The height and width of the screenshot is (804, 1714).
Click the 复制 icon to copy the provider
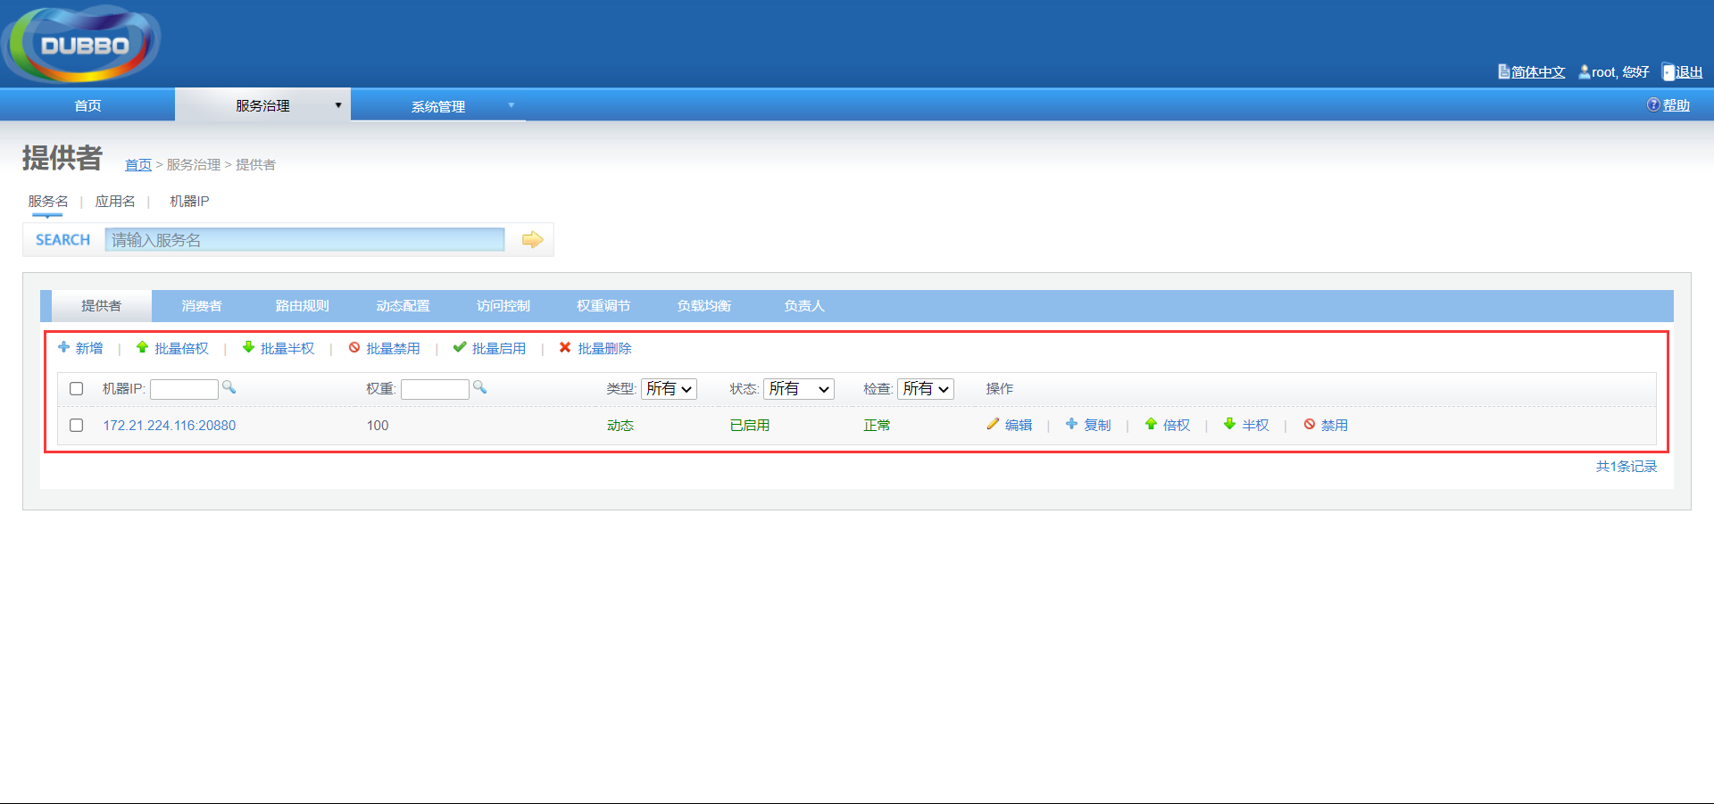point(1070,425)
